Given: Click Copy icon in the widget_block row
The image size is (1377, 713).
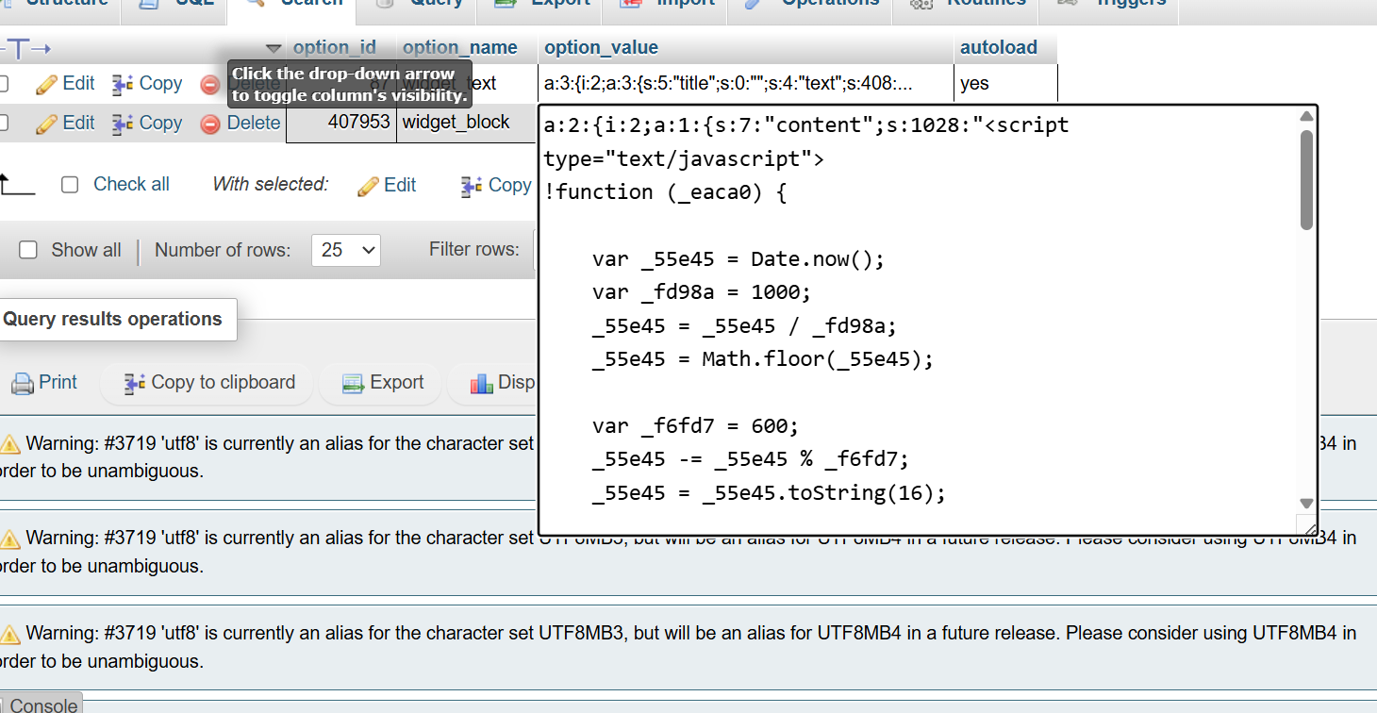Looking at the screenshot, I should tap(123, 124).
